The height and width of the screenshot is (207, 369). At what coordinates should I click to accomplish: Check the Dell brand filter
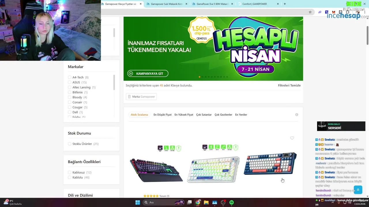(69, 112)
